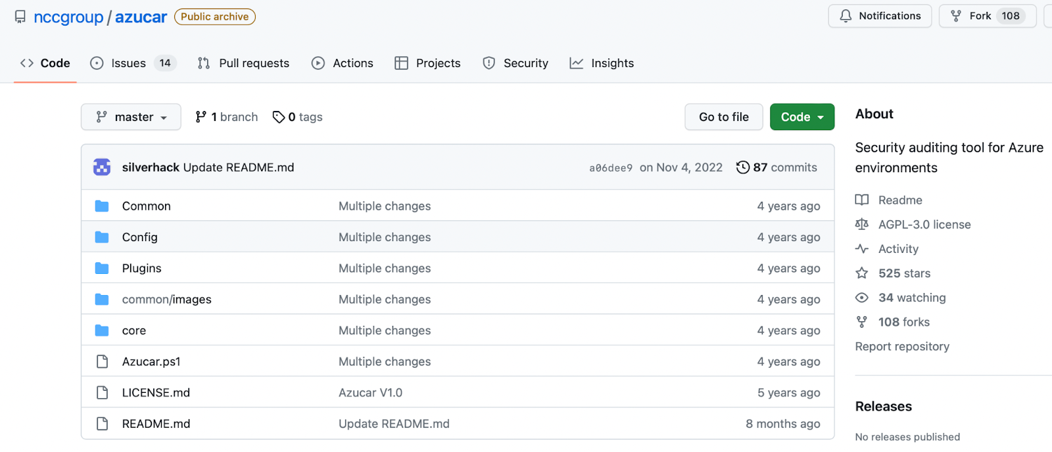Expand the master branch dropdown
Image resolution: width=1052 pixels, height=452 pixels.
coord(131,117)
